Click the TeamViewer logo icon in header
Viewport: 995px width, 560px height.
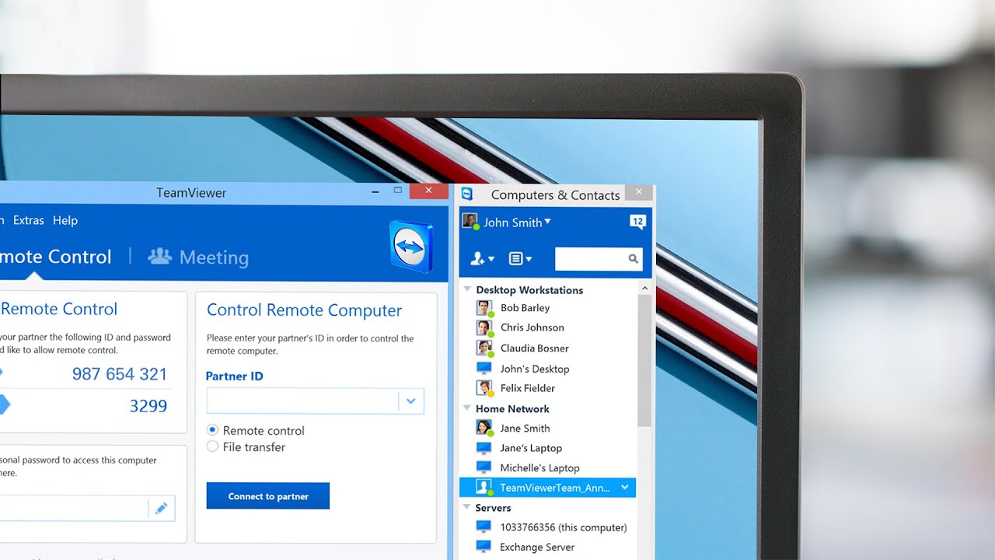coord(410,248)
